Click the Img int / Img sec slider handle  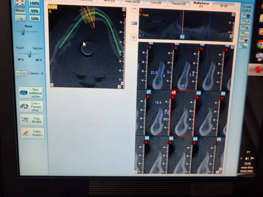pos(30,54)
